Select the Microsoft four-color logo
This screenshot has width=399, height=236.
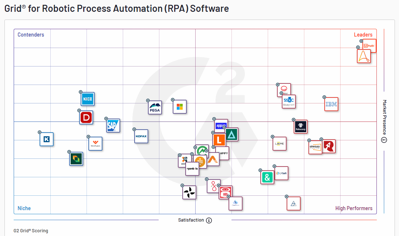[180, 107]
